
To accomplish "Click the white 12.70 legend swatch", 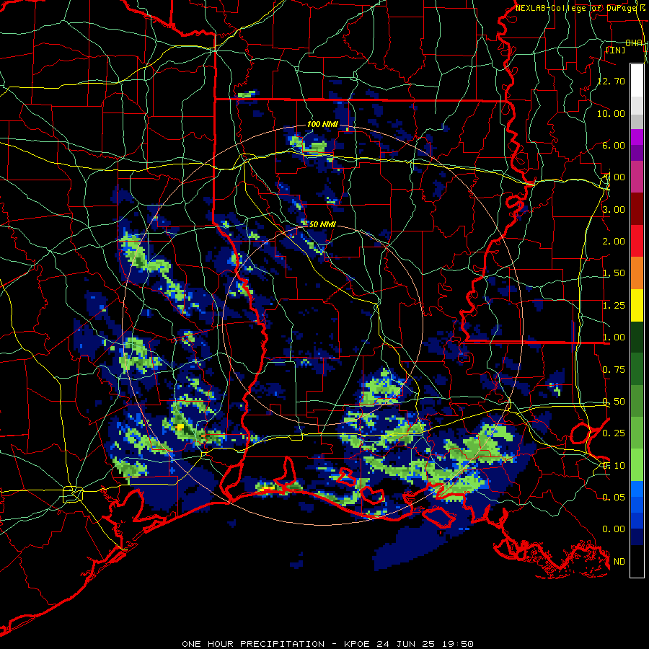I will tap(637, 81).
